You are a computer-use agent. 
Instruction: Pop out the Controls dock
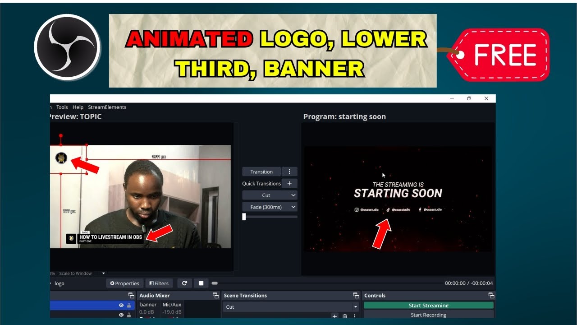[x=491, y=296]
